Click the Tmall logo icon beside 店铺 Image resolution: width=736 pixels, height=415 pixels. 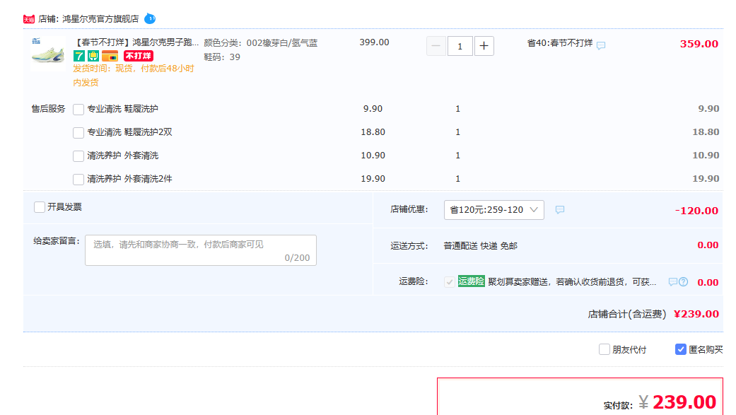point(28,19)
